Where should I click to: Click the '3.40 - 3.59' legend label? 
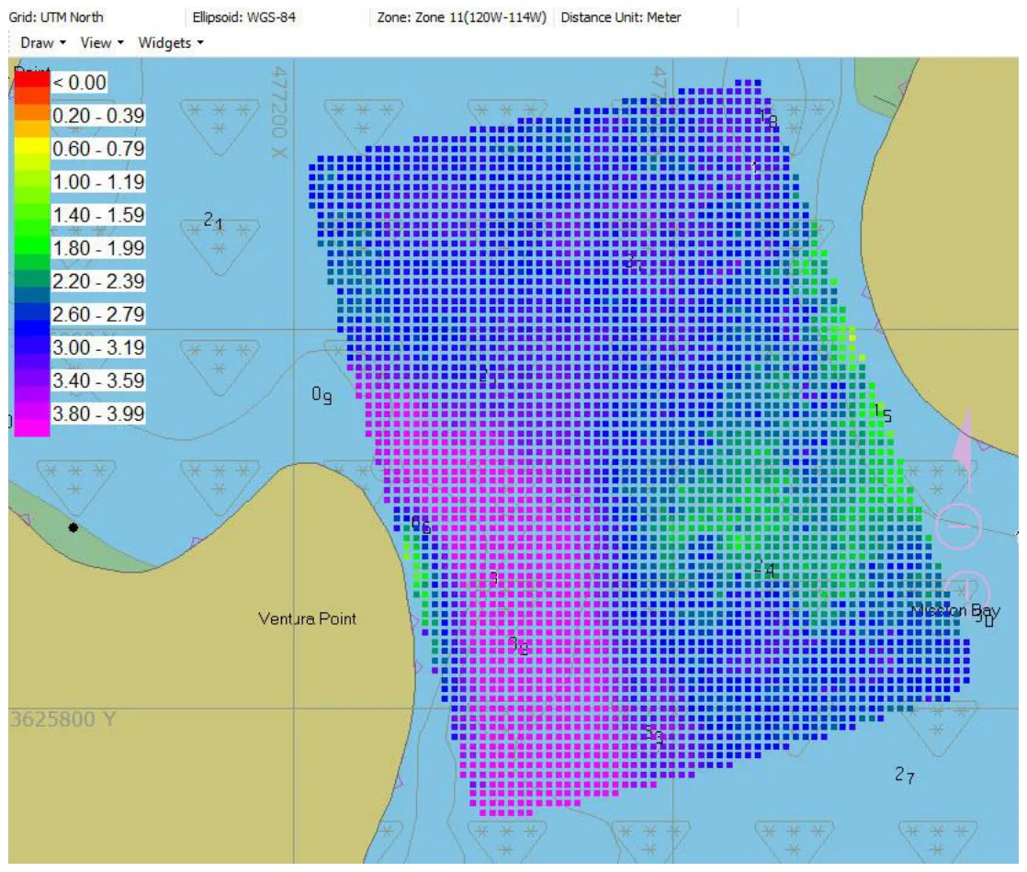(x=98, y=380)
